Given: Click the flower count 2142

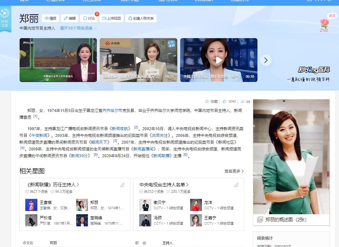Looking at the screenshot, I should pos(324,30).
